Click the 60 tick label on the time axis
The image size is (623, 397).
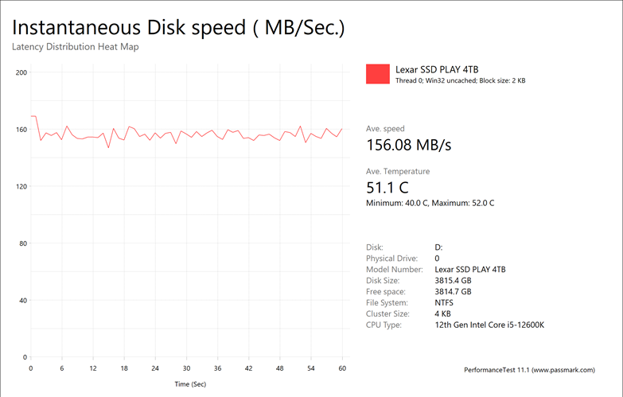tap(342, 368)
